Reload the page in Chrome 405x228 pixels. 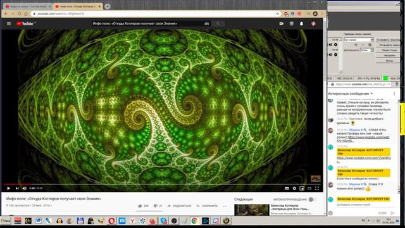point(20,14)
